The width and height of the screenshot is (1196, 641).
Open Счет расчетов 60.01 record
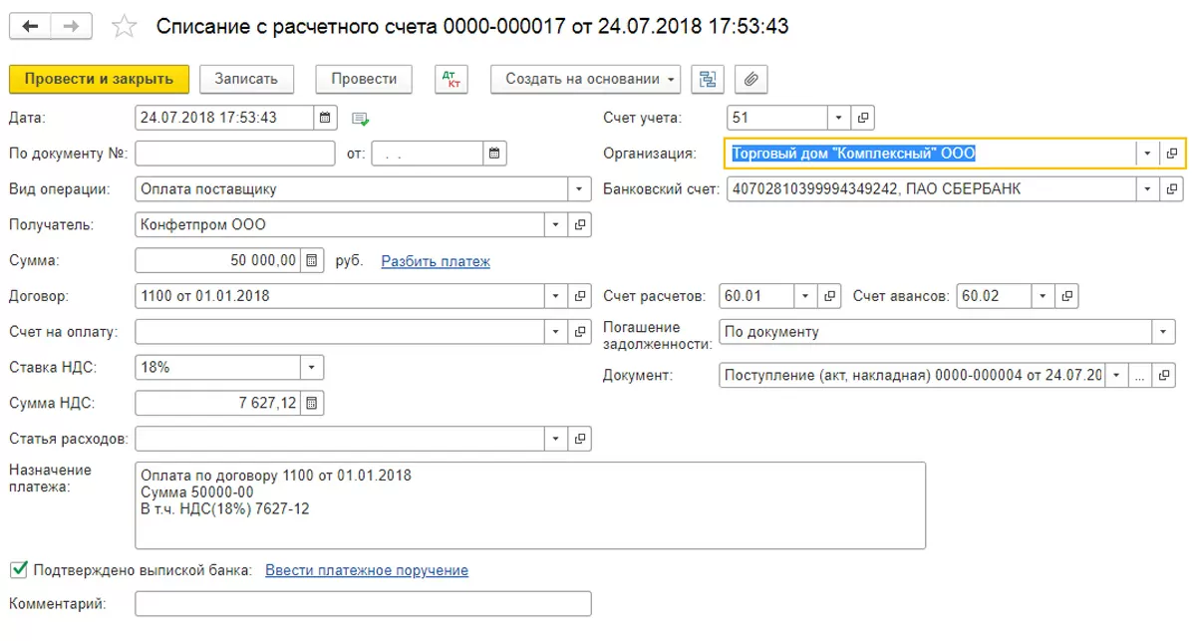pyautogui.click(x=830, y=296)
